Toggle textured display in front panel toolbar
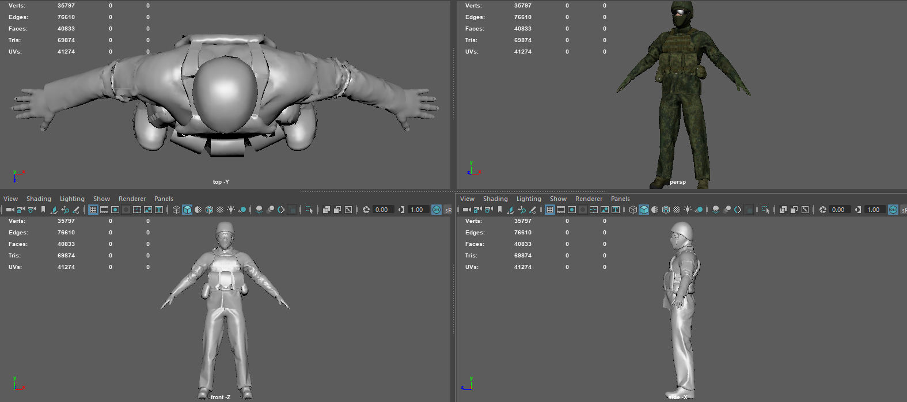This screenshot has height=402, width=907. click(x=220, y=210)
